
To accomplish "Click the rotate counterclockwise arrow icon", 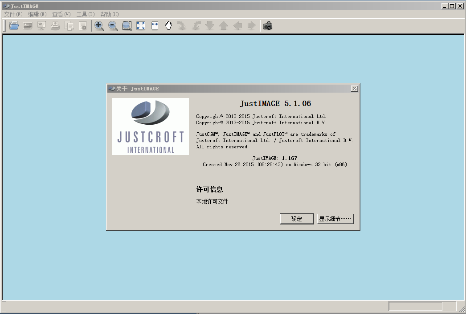I will point(196,26).
